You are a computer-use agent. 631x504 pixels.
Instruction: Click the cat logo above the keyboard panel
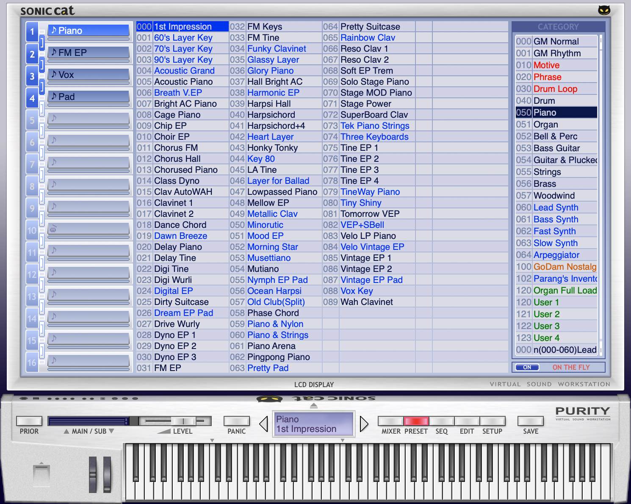pos(270,399)
